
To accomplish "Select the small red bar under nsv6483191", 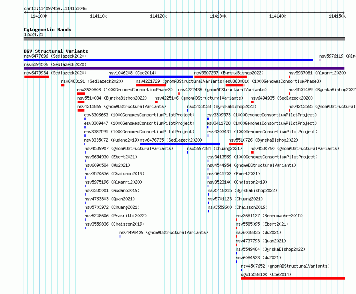I will pos(63,85).
